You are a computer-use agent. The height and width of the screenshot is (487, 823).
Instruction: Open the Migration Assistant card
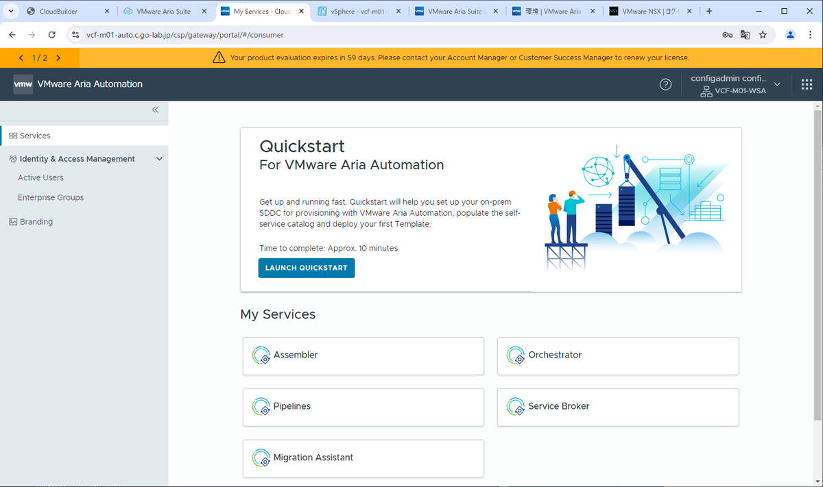click(x=363, y=458)
